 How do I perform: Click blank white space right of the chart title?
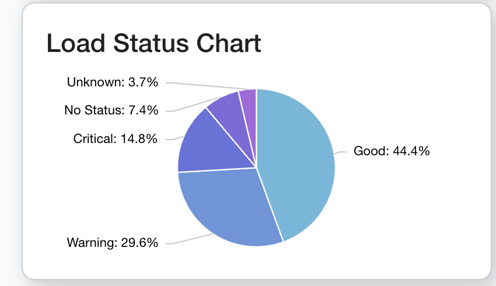coord(379,44)
